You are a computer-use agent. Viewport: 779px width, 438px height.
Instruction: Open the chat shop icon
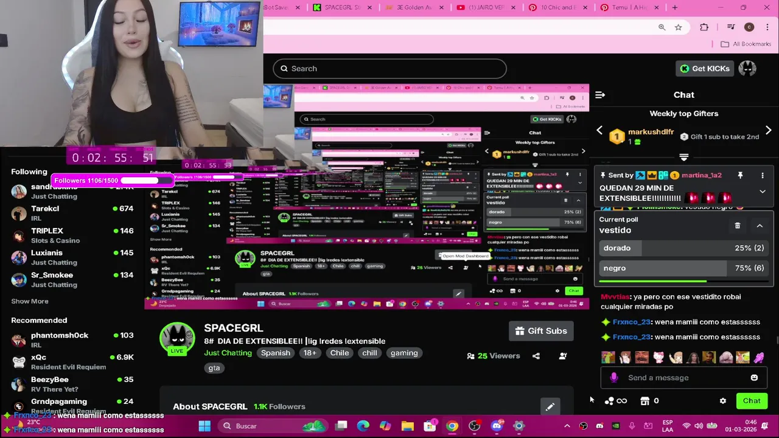645,401
